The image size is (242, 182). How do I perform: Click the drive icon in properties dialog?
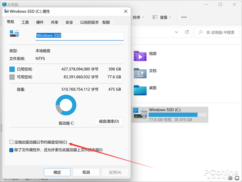point(14,33)
